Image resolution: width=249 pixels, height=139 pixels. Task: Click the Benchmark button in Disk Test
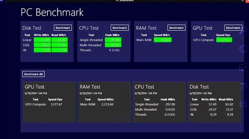(x=63, y=28)
